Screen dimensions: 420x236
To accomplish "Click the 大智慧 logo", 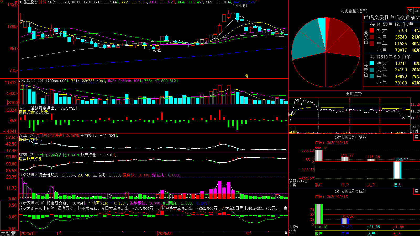I will 8,233.
